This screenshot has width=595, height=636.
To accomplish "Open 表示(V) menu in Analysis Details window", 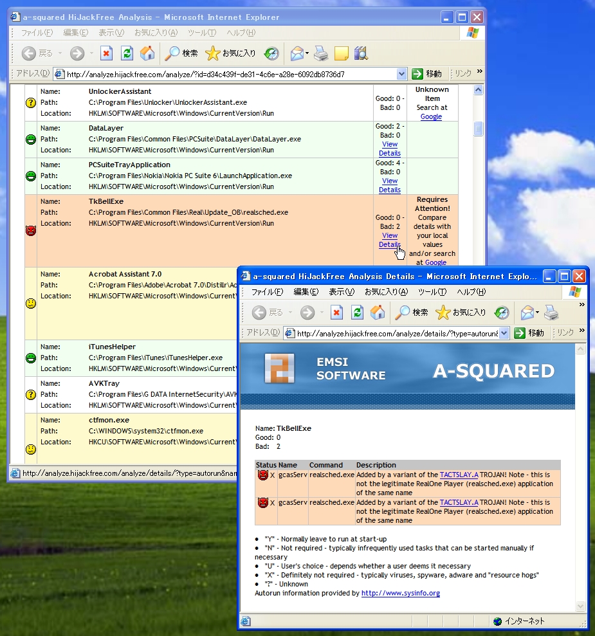I will (342, 292).
